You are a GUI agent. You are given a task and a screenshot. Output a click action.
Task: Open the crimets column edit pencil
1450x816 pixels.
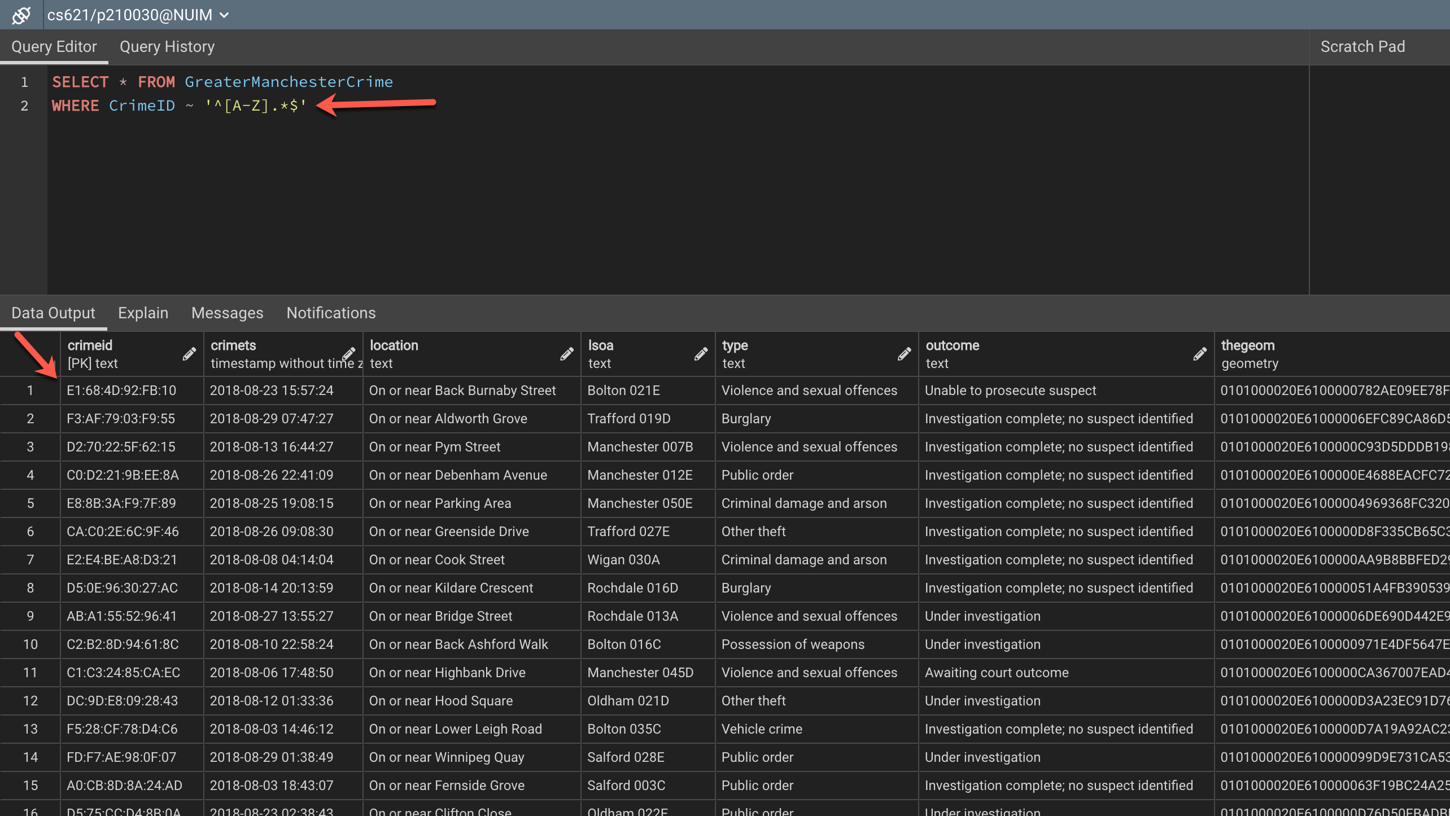pos(348,354)
